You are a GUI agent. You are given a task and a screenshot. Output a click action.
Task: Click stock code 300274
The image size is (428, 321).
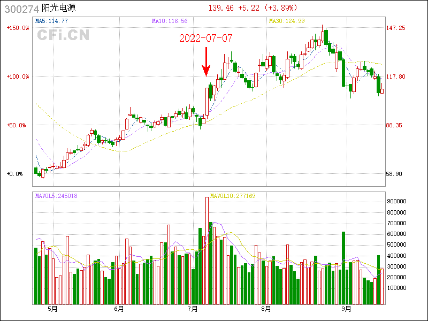coord(21,9)
